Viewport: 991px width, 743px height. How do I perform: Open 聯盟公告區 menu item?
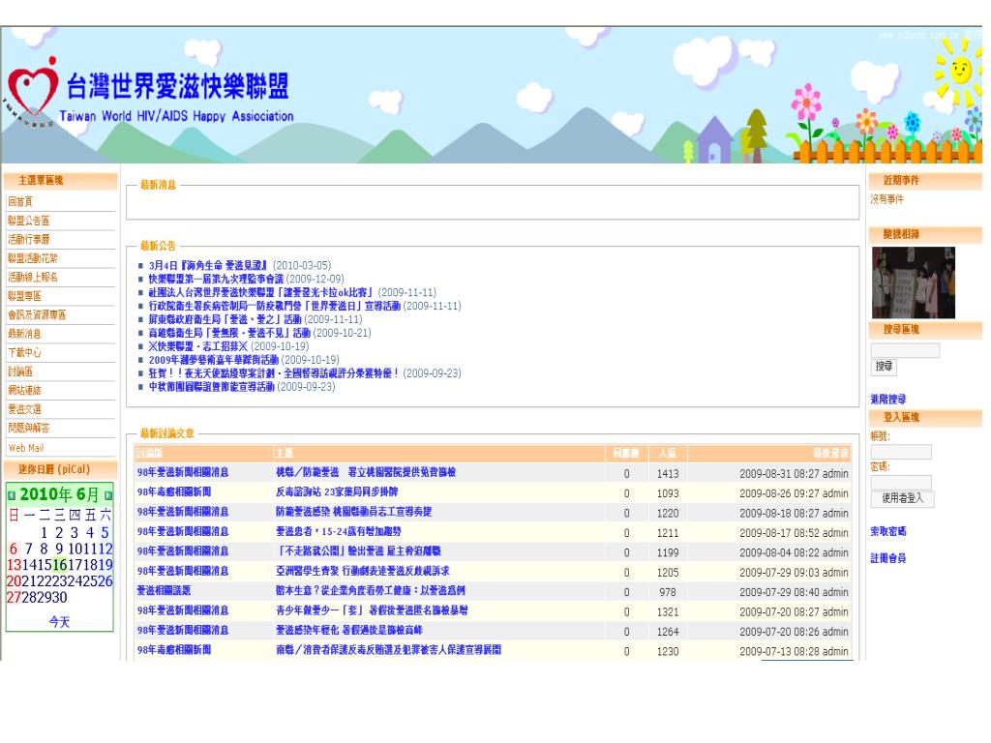point(28,222)
